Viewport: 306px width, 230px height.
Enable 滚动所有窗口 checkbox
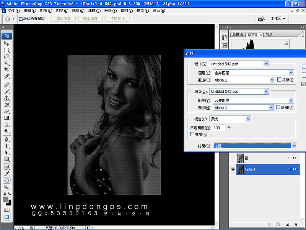[x=21, y=19]
